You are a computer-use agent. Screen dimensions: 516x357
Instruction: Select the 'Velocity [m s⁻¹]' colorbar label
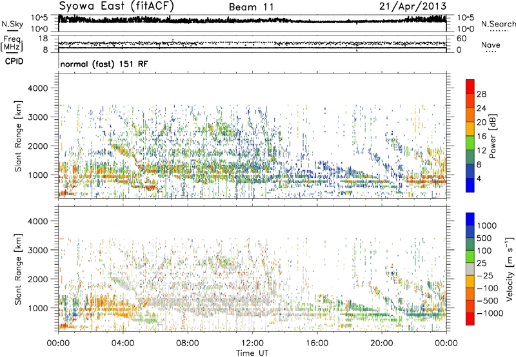(x=509, y=269)
